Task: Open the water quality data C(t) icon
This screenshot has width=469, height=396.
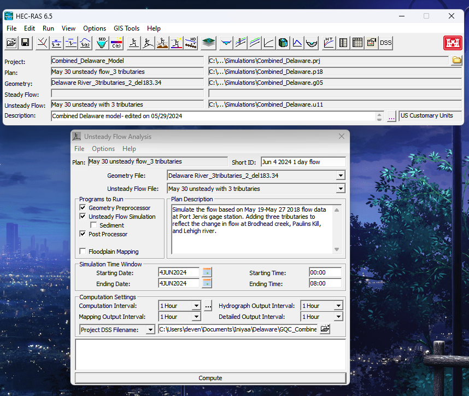Action: coord(116,43)
